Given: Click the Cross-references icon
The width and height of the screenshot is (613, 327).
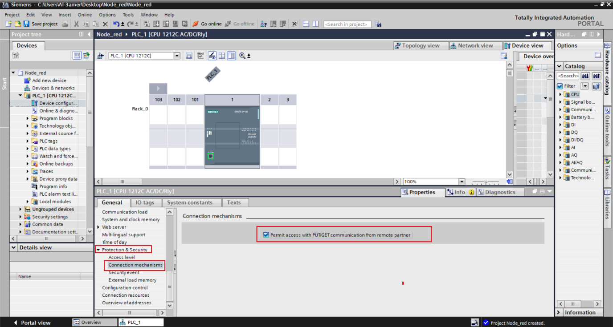Looking at the screenshot, I should 294,24.
